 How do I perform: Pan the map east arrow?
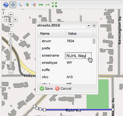coord(15,19)
